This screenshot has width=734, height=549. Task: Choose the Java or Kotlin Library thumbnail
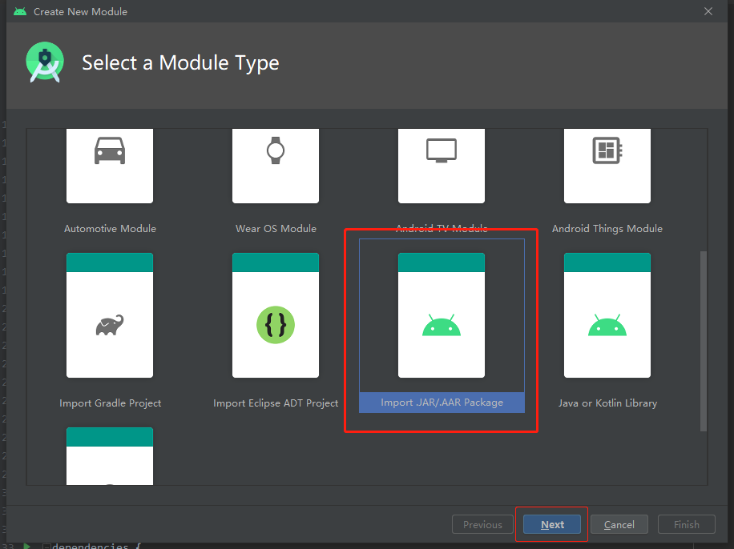pyautogui.click(x=607, y=315)
